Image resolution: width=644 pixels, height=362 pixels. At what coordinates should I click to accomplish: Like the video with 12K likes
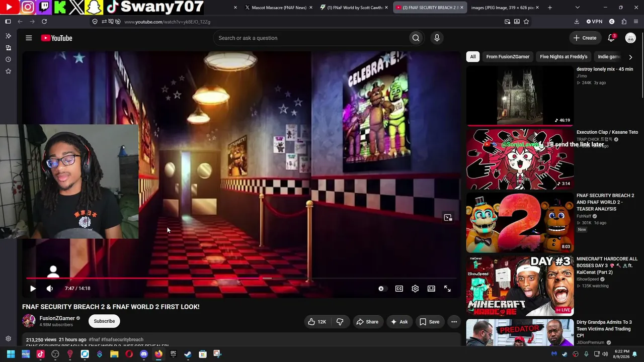click(x=317, y=322)
